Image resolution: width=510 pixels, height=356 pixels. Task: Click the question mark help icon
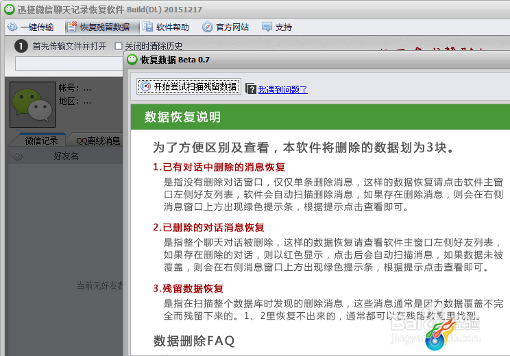[251, 88]
